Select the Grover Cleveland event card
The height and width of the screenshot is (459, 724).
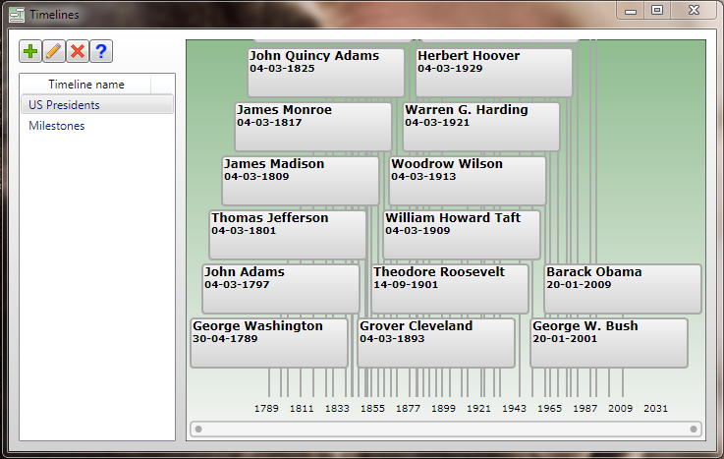tap(436, 343)
